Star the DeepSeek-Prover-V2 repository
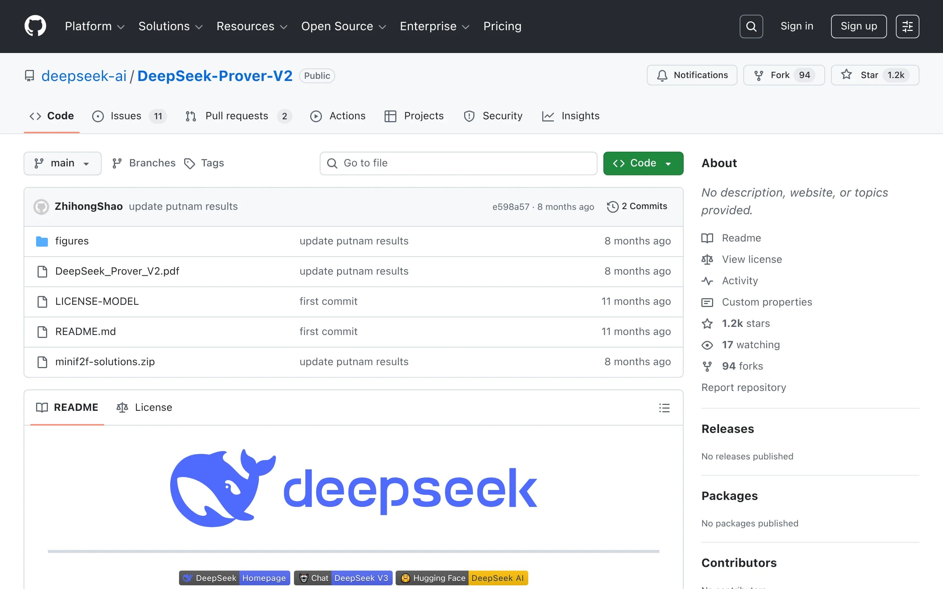 point(875,75)
